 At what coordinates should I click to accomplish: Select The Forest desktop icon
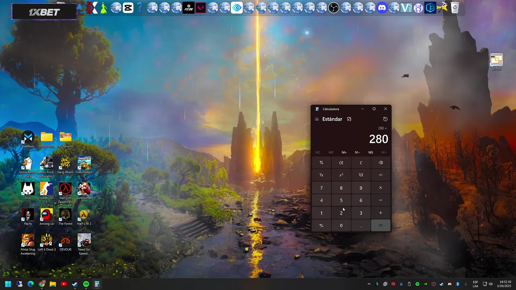[65, 217]
